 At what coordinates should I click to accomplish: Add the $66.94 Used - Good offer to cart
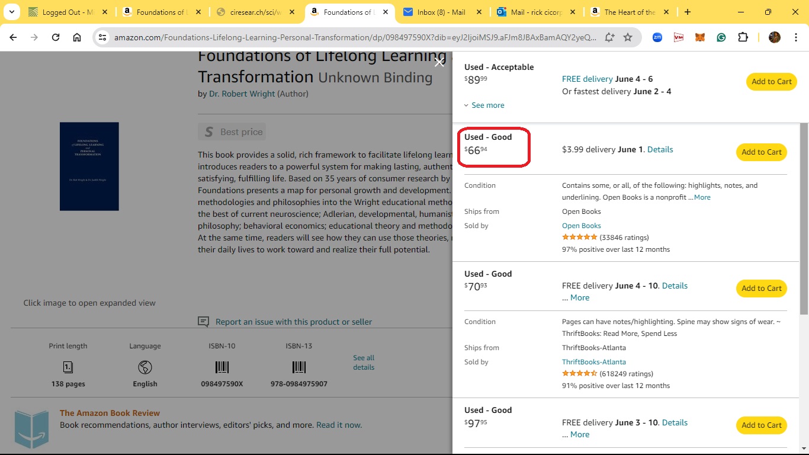(x=762, y=152)
